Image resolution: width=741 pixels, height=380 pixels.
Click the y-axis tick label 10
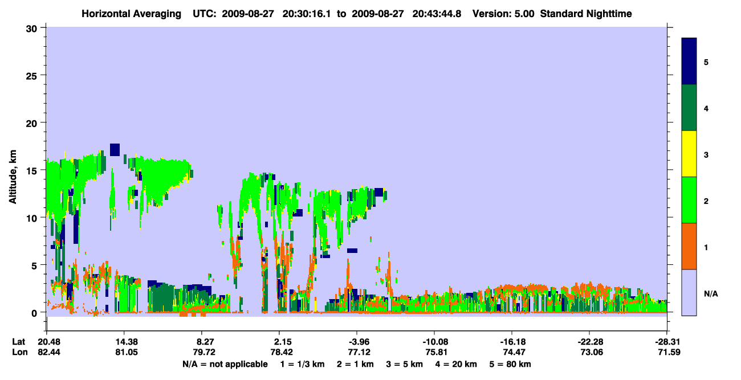pos(32,218)
